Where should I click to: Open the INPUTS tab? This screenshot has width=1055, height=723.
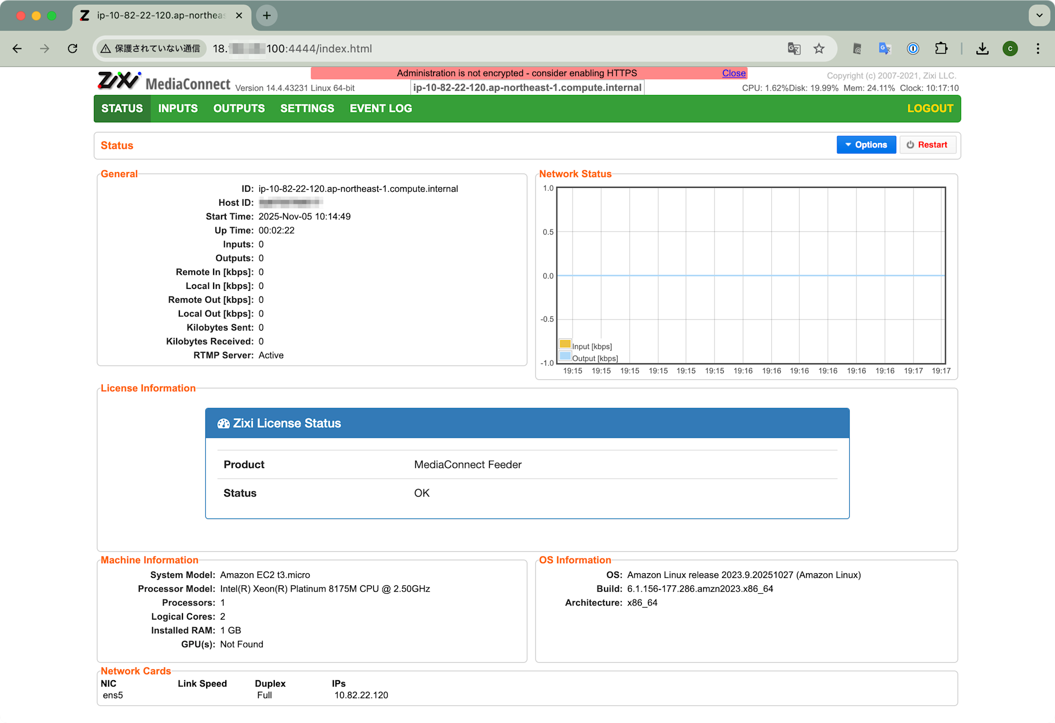[178, 109]
